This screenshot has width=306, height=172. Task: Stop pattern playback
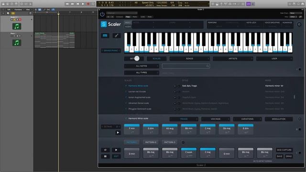click(105, 156)
